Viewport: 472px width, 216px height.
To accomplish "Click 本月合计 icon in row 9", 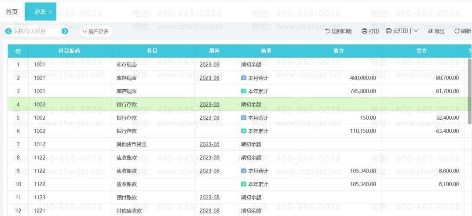I will (x=244, y=171).
